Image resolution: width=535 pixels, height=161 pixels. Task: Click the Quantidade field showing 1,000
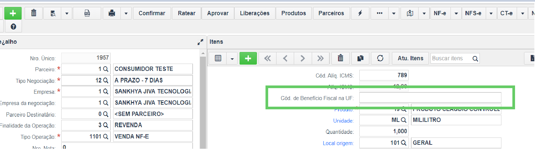pyautogui.click(x=384, y=131)
